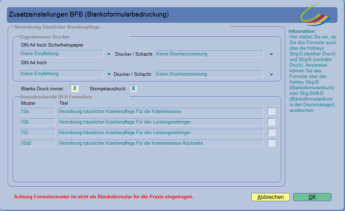Open Drucker / Schacht dropdown for Sicherheitspapier

[x=271, y=54]
